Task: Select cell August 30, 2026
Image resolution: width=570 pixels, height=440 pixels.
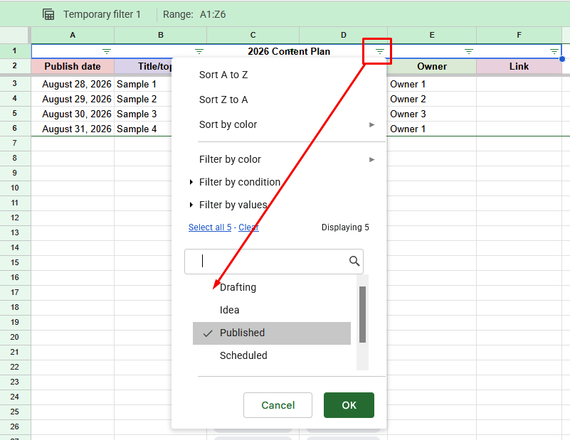Action: click(x=73, y=114)
